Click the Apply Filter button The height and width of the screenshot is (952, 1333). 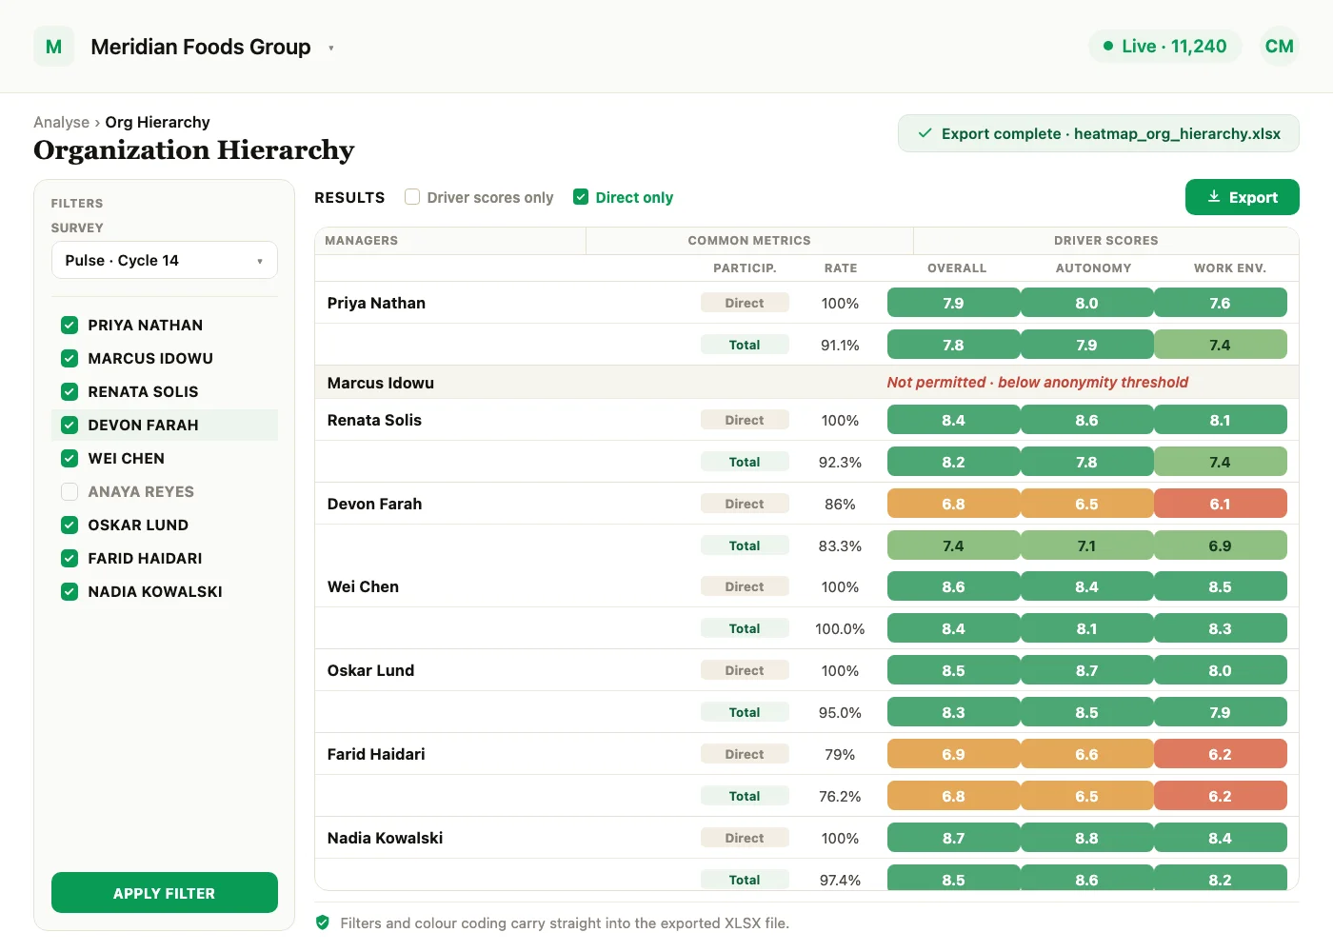pyautogui.click(x=165, y=893)
